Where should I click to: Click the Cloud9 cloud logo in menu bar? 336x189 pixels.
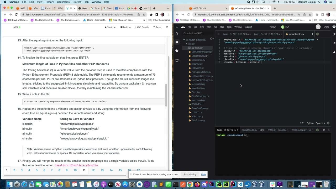(x=183, y=27)
